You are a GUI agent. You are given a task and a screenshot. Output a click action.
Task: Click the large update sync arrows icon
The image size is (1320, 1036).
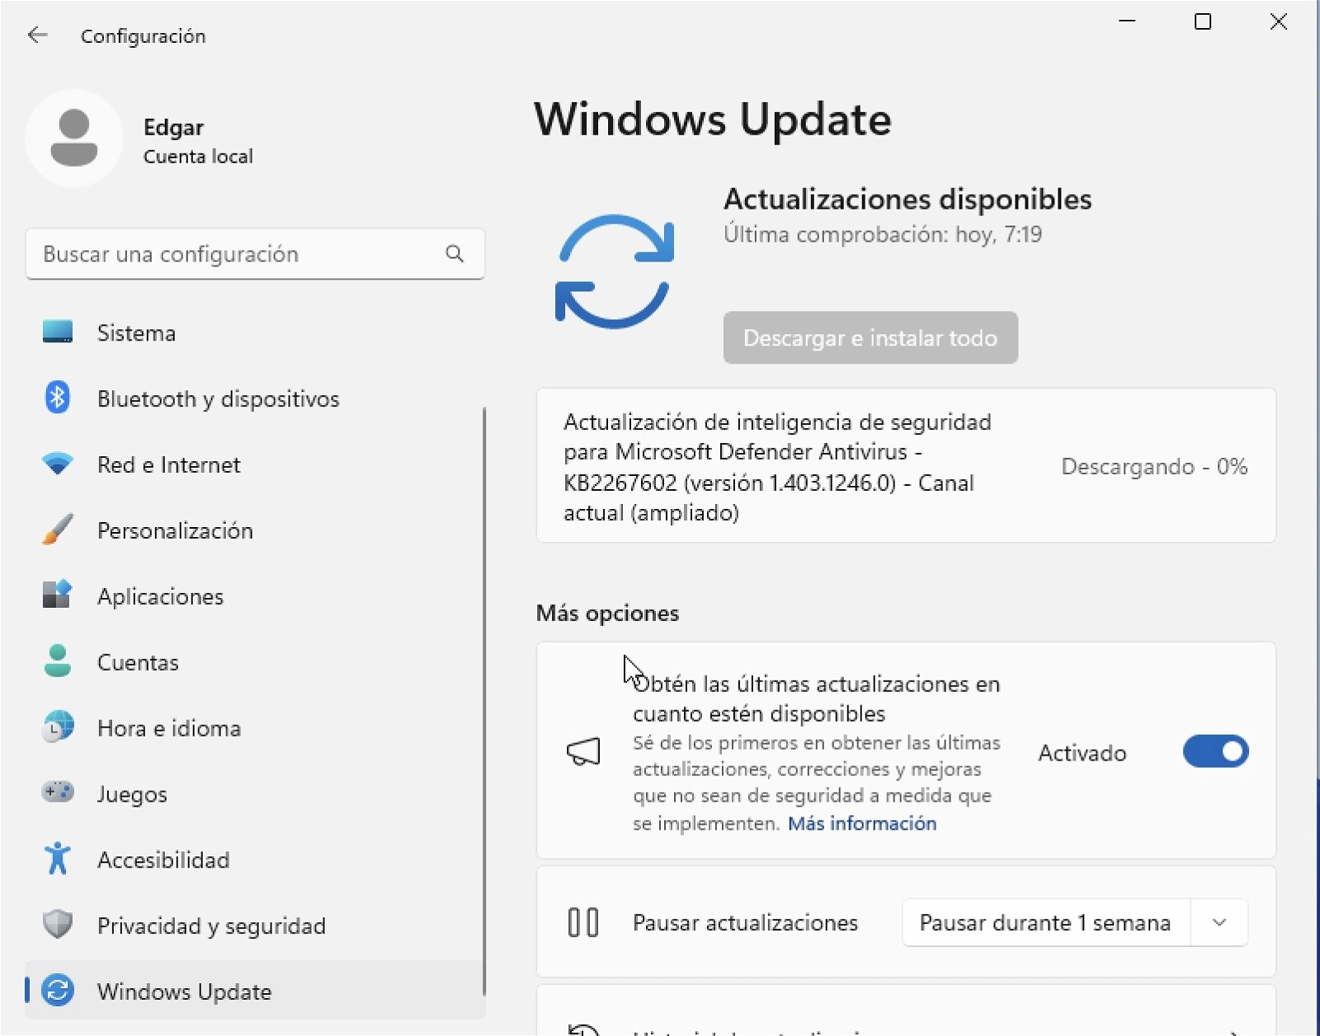point(615,272)
